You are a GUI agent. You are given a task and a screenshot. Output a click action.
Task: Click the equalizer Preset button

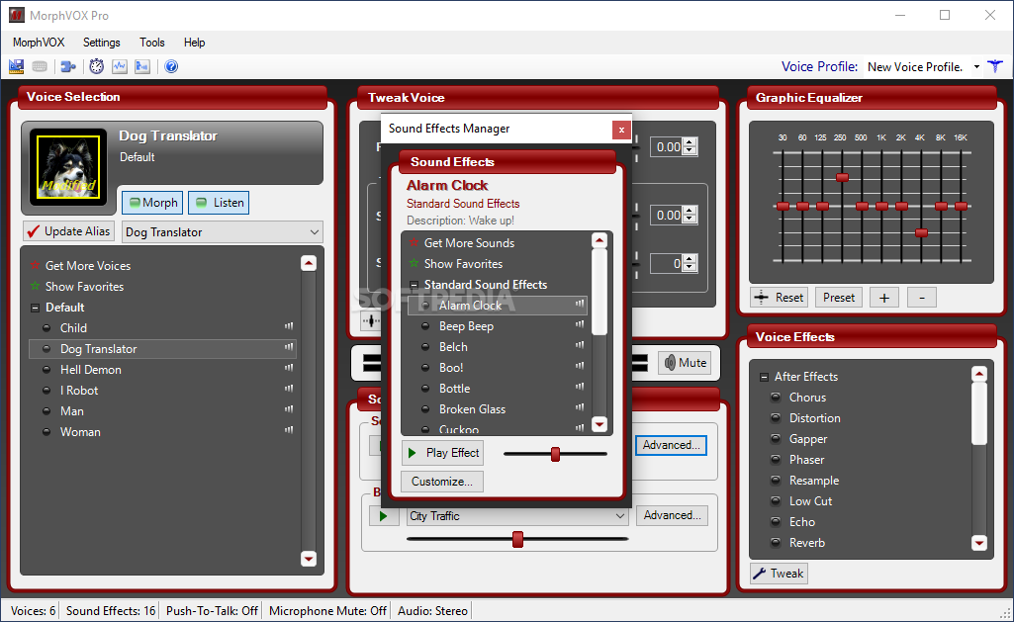[839, 298]
